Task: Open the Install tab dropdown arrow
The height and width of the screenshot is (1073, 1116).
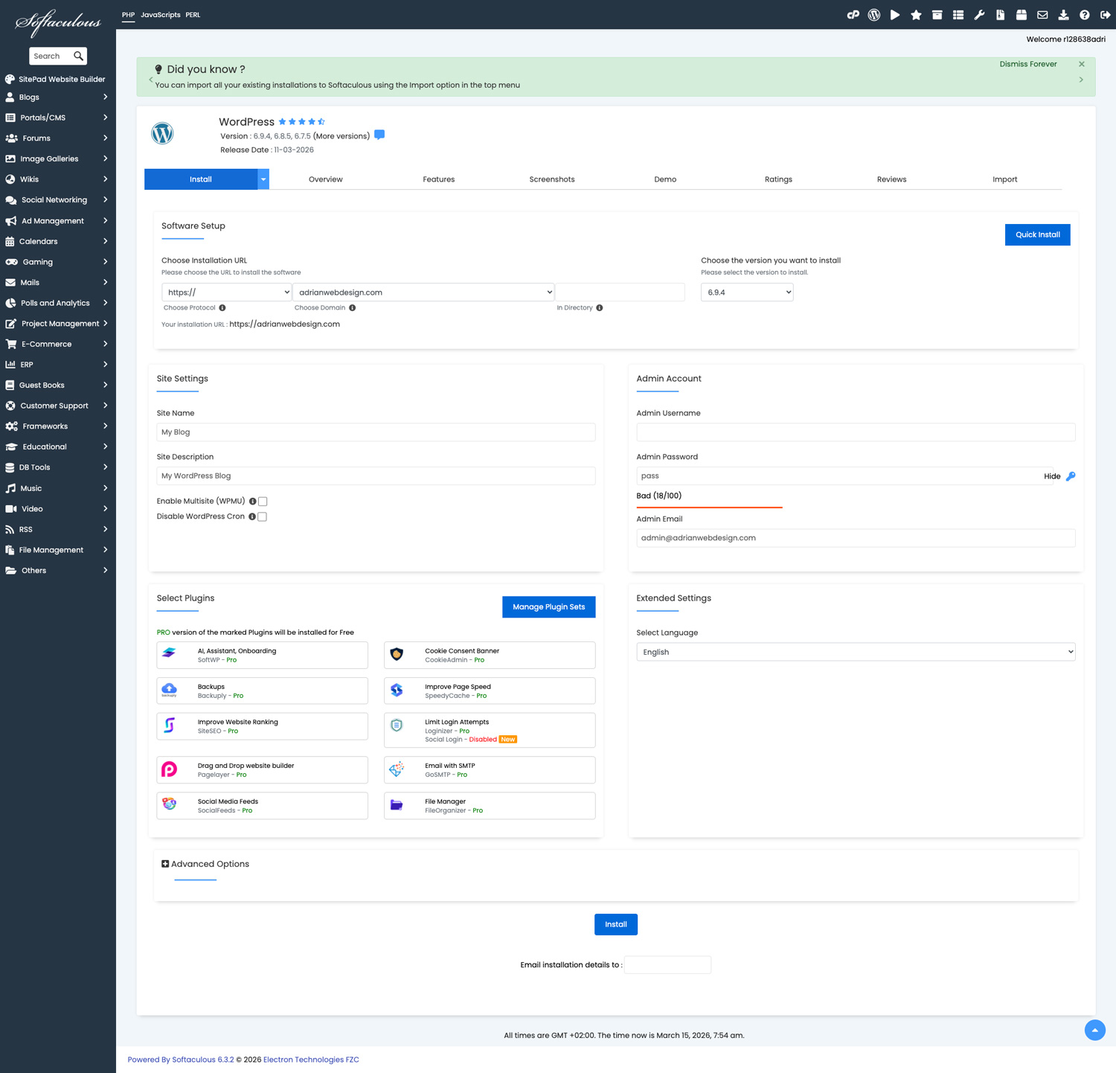Action: tap(263, 179)
